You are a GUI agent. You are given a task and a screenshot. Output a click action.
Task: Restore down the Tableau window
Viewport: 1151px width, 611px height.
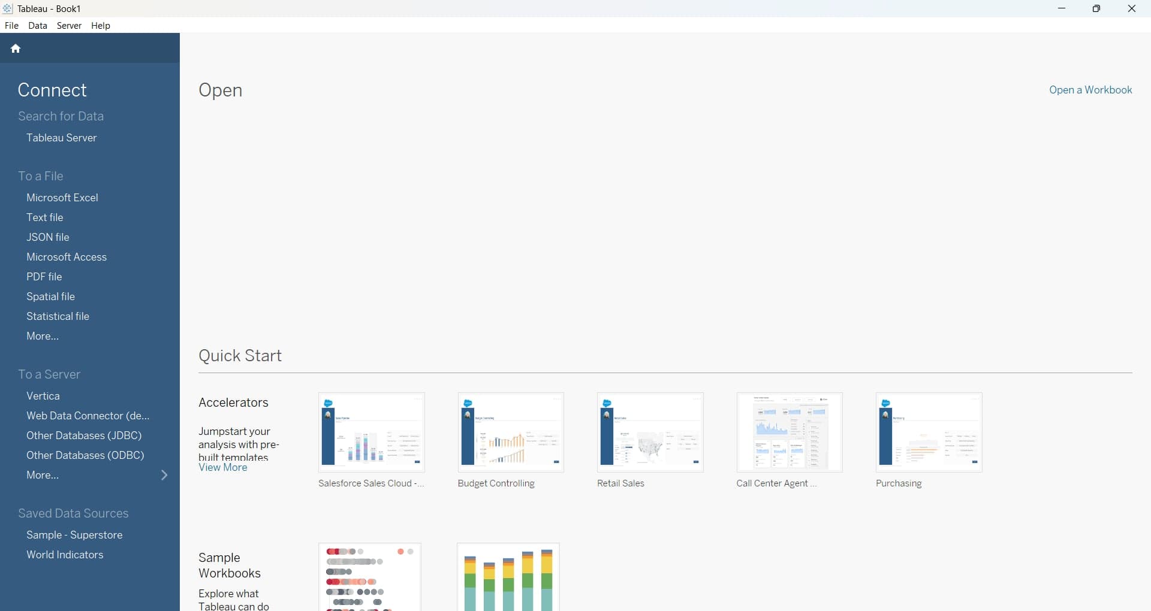(x=1096, y=8)
